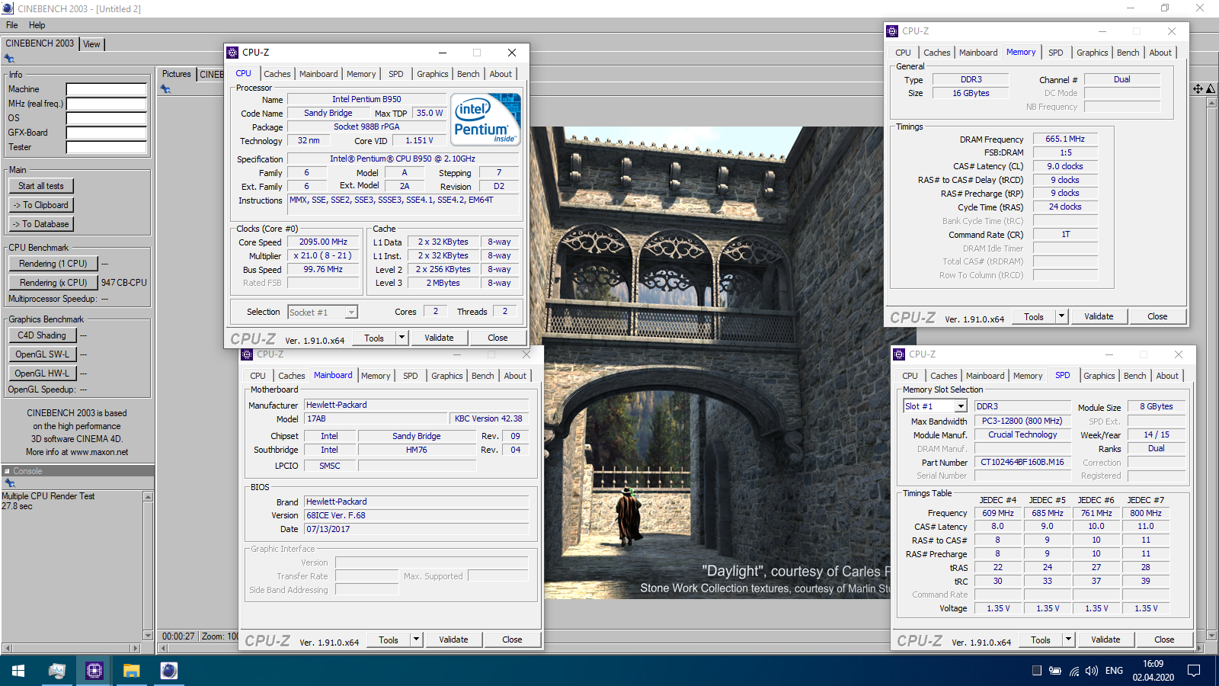The height and width of the screenshot is (686, 1219).
Task: Click the Machine input field
Action: coord(106,89)
